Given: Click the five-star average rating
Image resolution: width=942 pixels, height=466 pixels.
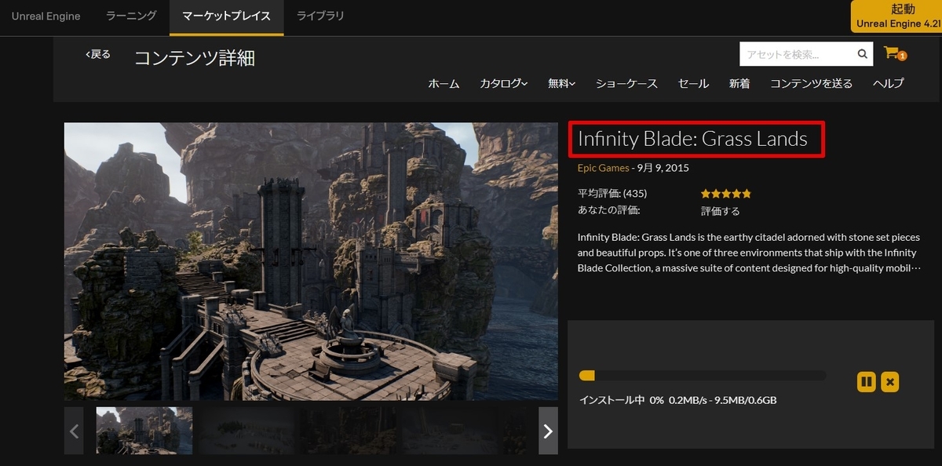Looking at the screenshot, I should click(x=726, y=193).
